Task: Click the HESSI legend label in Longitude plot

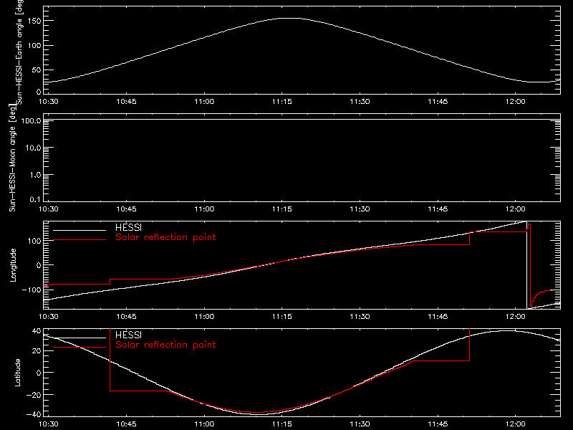Action: 128,228
